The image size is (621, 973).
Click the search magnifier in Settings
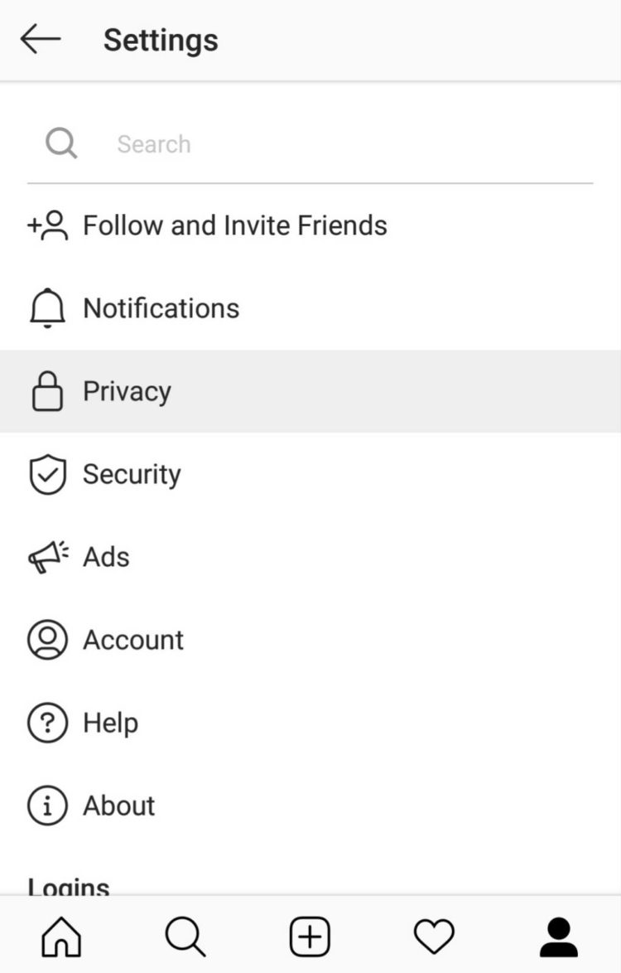click(61, 143)
